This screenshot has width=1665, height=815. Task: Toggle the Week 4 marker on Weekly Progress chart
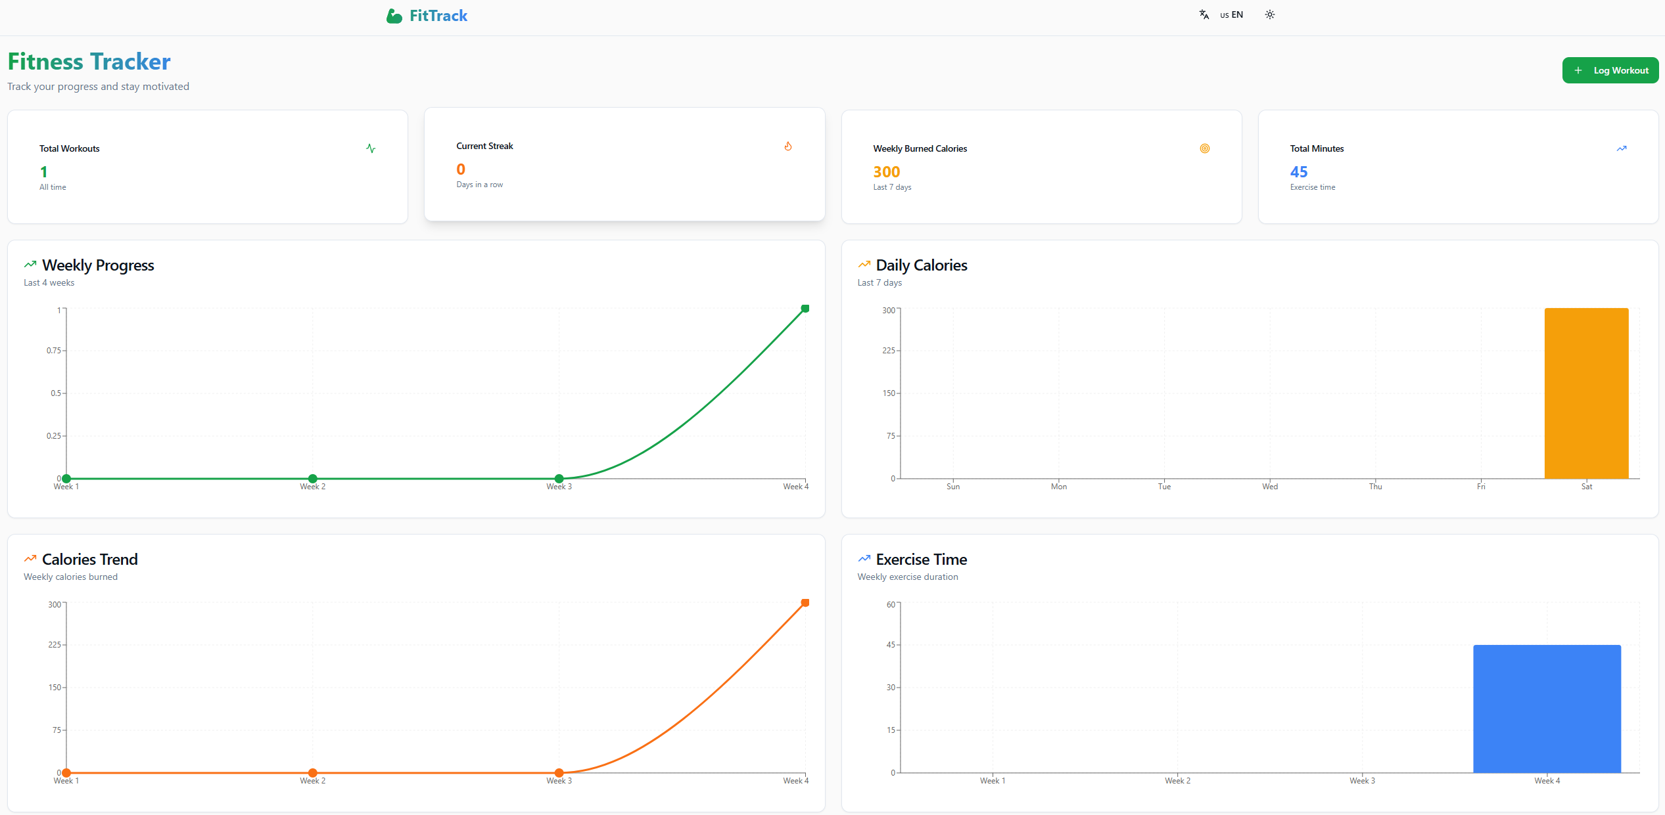click(x=805, y=308)
